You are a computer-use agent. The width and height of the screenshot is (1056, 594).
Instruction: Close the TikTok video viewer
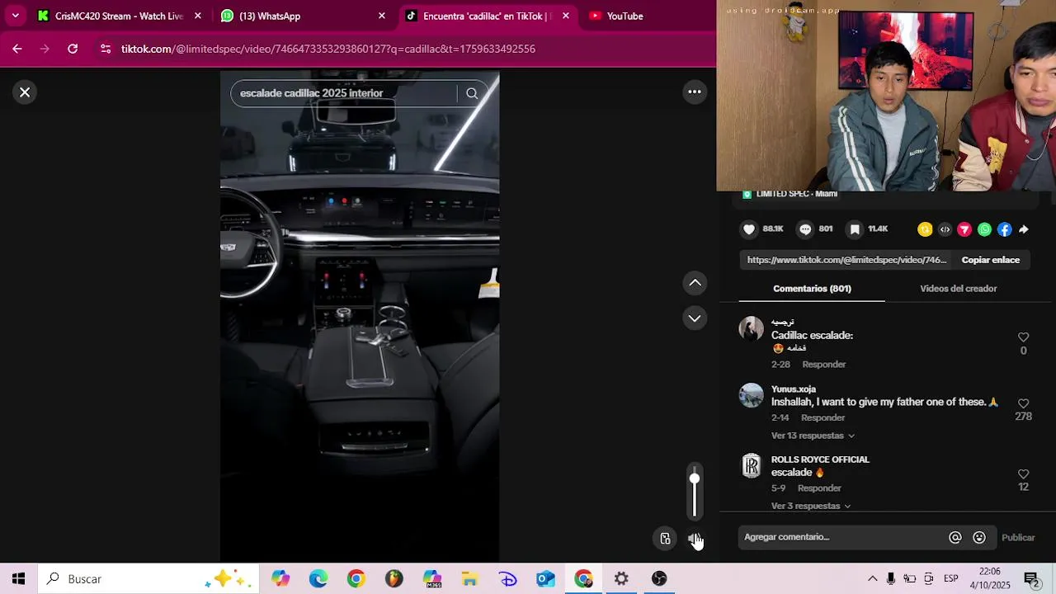pyautogui.click(x=25, y=92)
